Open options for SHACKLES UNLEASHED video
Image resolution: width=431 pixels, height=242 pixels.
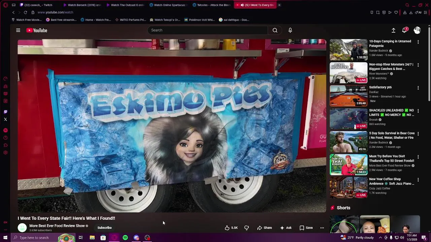[x=418, y=111]
